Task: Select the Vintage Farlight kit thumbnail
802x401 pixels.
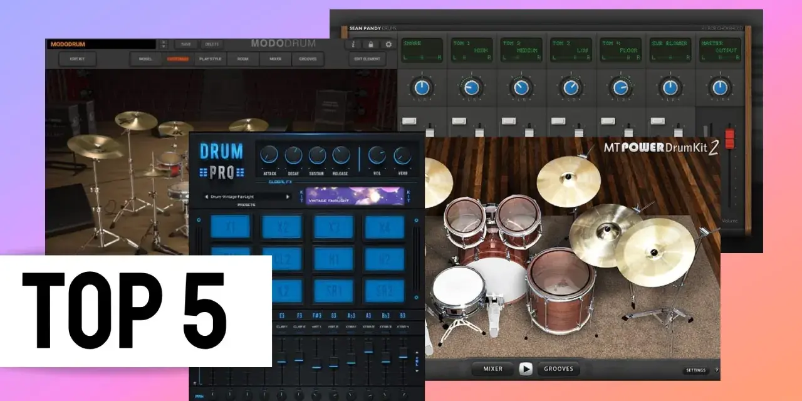Action: coord(355,196)
